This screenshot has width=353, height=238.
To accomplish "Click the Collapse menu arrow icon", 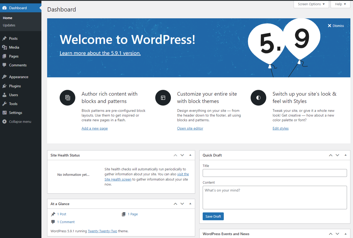I will (x=4, y=121).
